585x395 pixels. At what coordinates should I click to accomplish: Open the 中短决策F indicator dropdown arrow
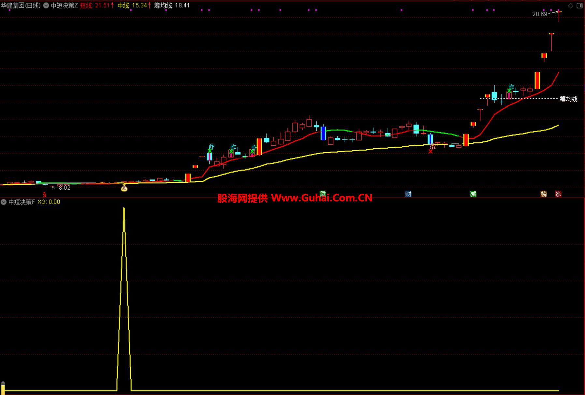click(x=4, y=202)
